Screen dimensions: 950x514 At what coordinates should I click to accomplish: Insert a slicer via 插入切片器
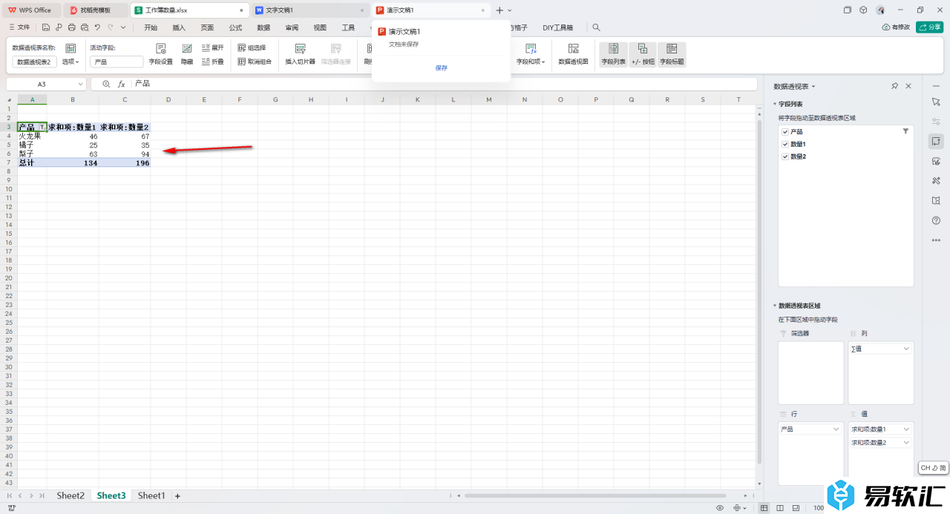click(301, 54)
